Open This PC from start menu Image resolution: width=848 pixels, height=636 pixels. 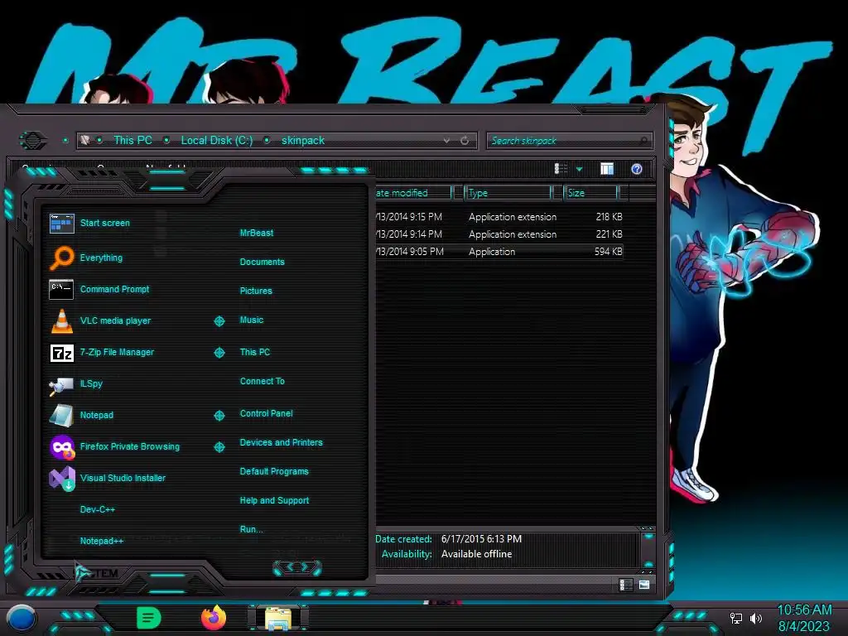(x=255, y=352)
